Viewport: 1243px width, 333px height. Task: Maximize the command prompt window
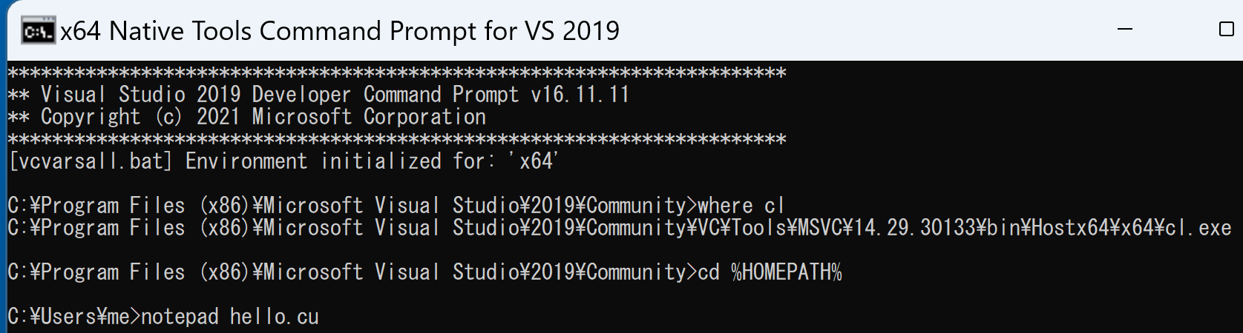pyautogui.click(x=1226, y=30)
